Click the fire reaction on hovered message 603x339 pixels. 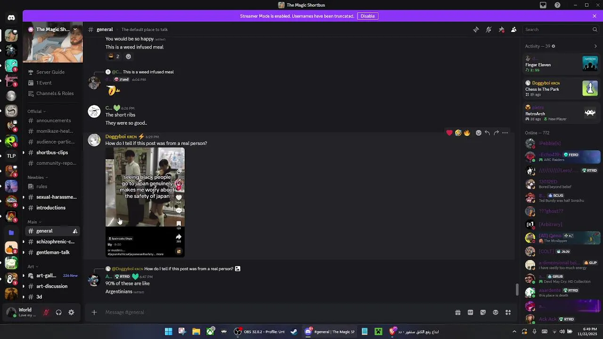(x=467, y=133)
